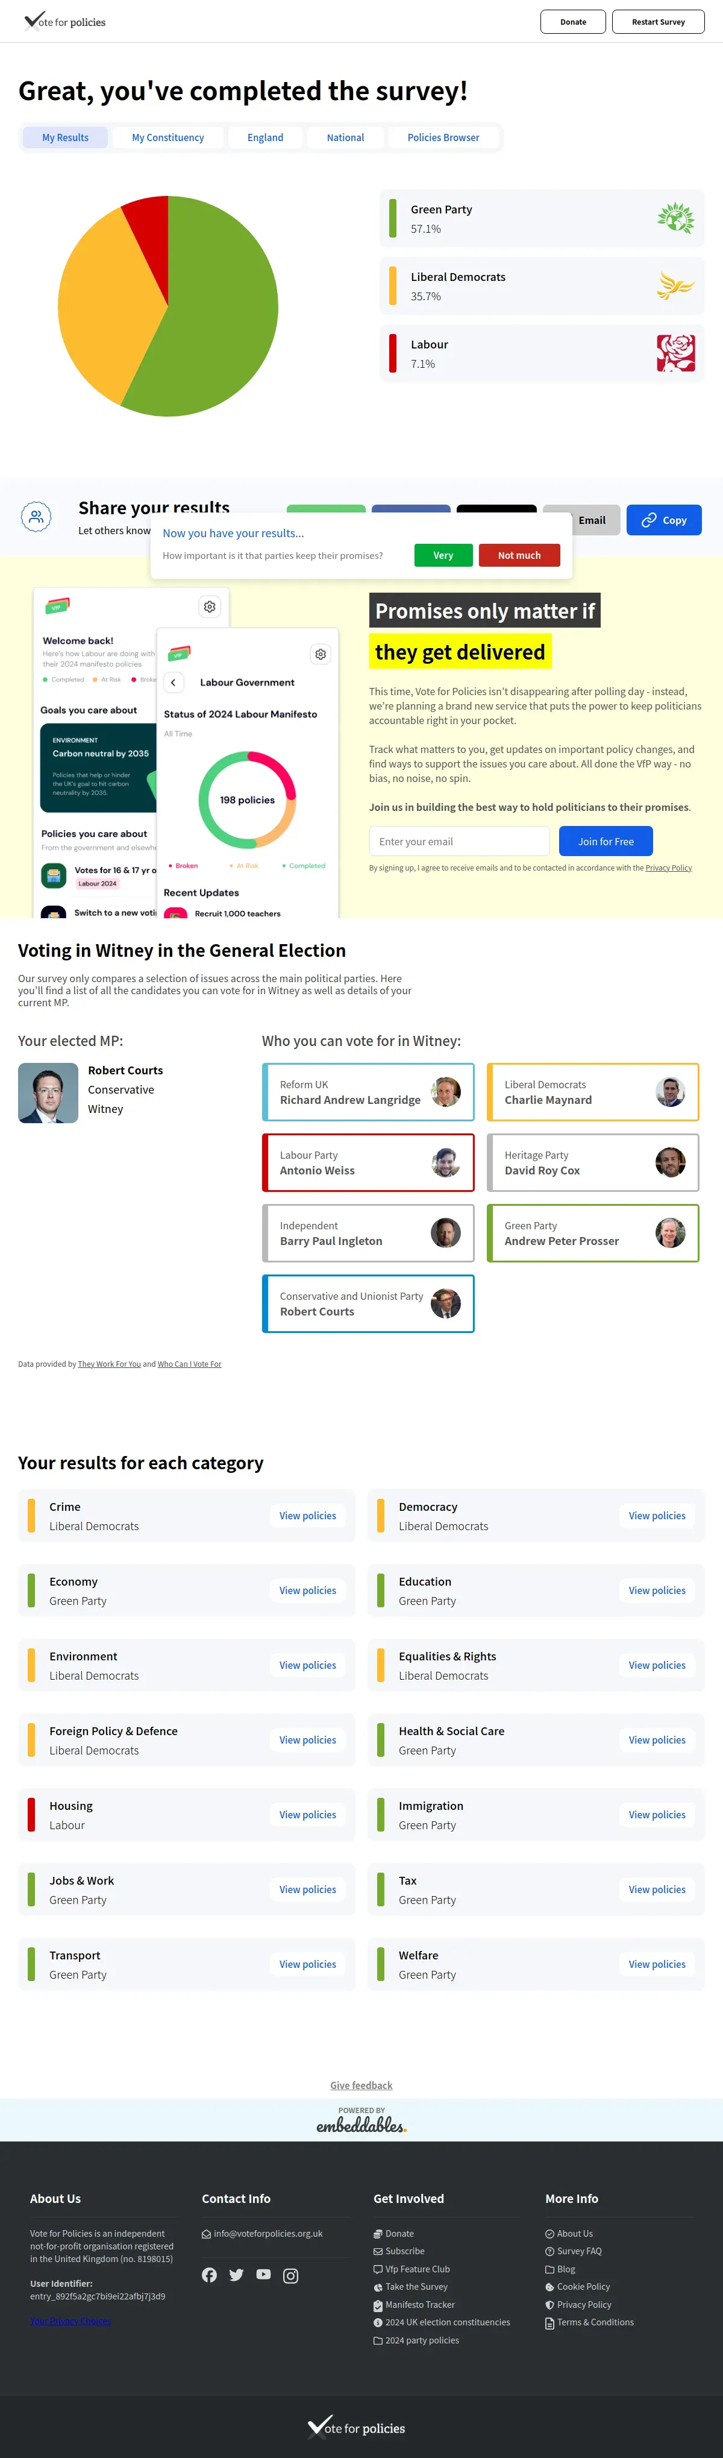Select the Labour candidate Antonio Weiss card
This screenshot has height=2458, width=723.
coord(368,1162)
